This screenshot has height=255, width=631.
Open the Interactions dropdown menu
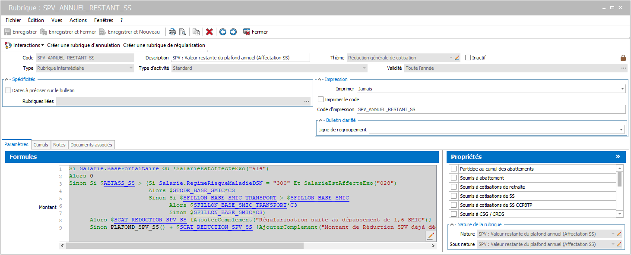[x=24, y=45]
